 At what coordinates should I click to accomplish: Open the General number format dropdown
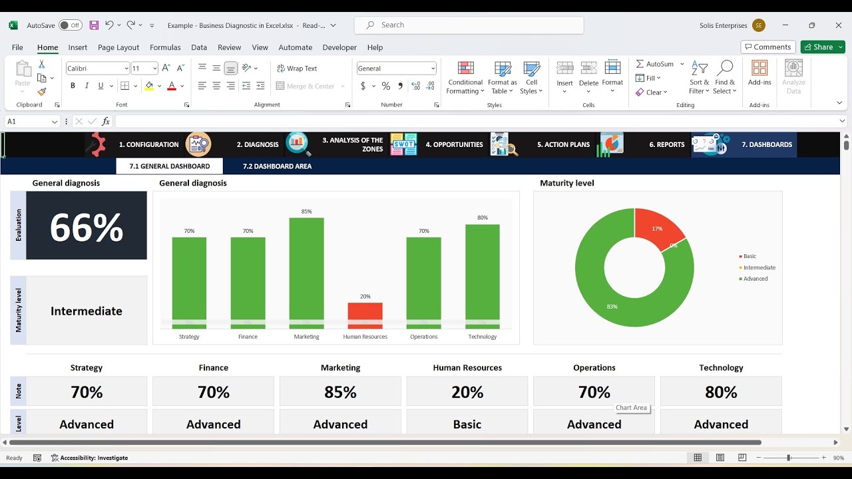point(433,69)
